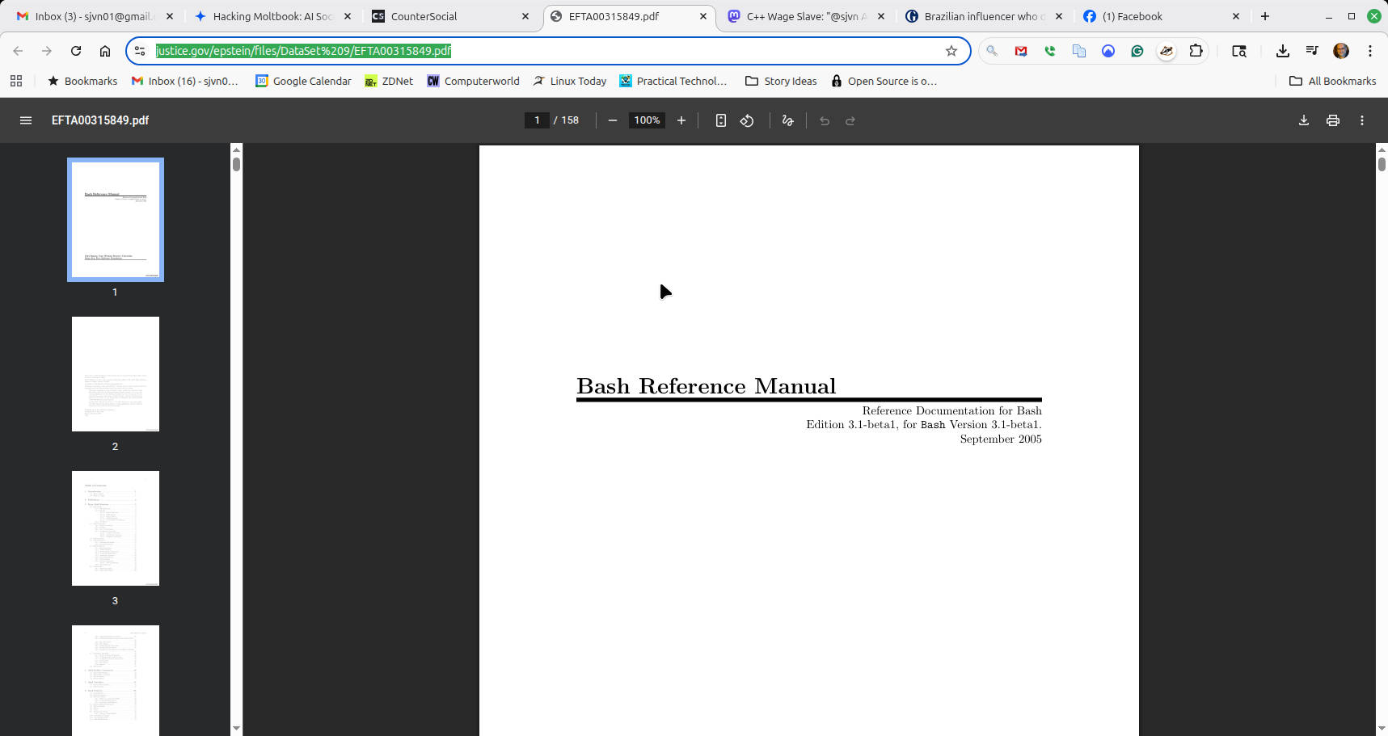Bookmark this page with star icon
This screenshot has width=1388, height=736.
[x=951, y=51]
